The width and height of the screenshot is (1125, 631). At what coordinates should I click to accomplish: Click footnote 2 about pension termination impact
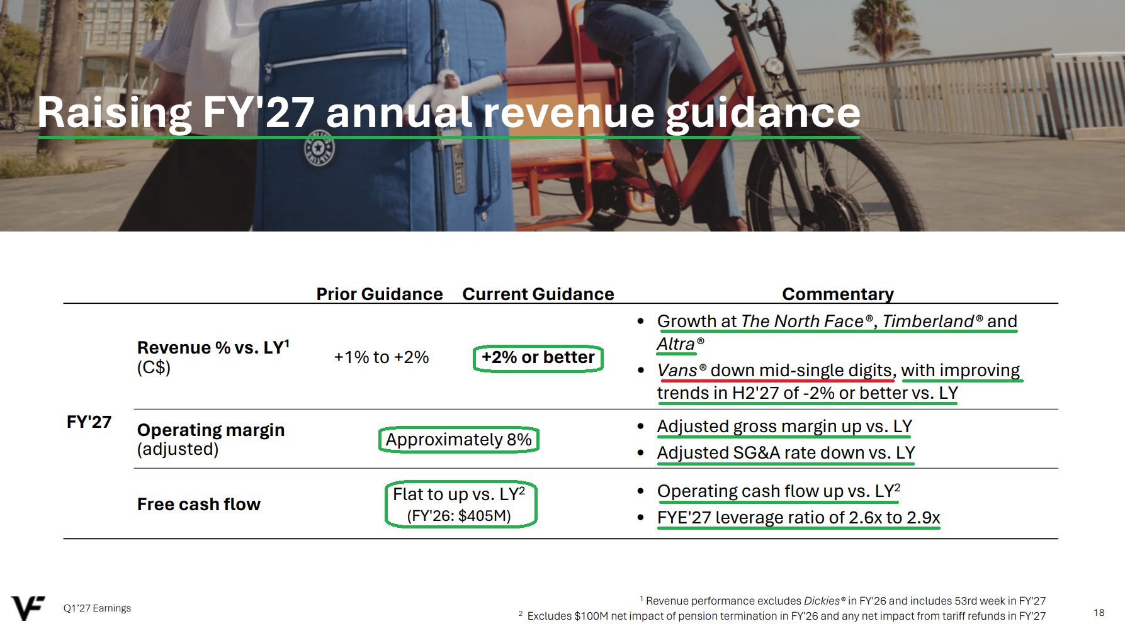(782, 616)
